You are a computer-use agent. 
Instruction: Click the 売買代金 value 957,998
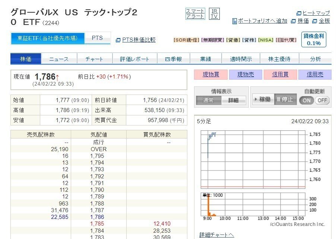click(x=158, y=120)
